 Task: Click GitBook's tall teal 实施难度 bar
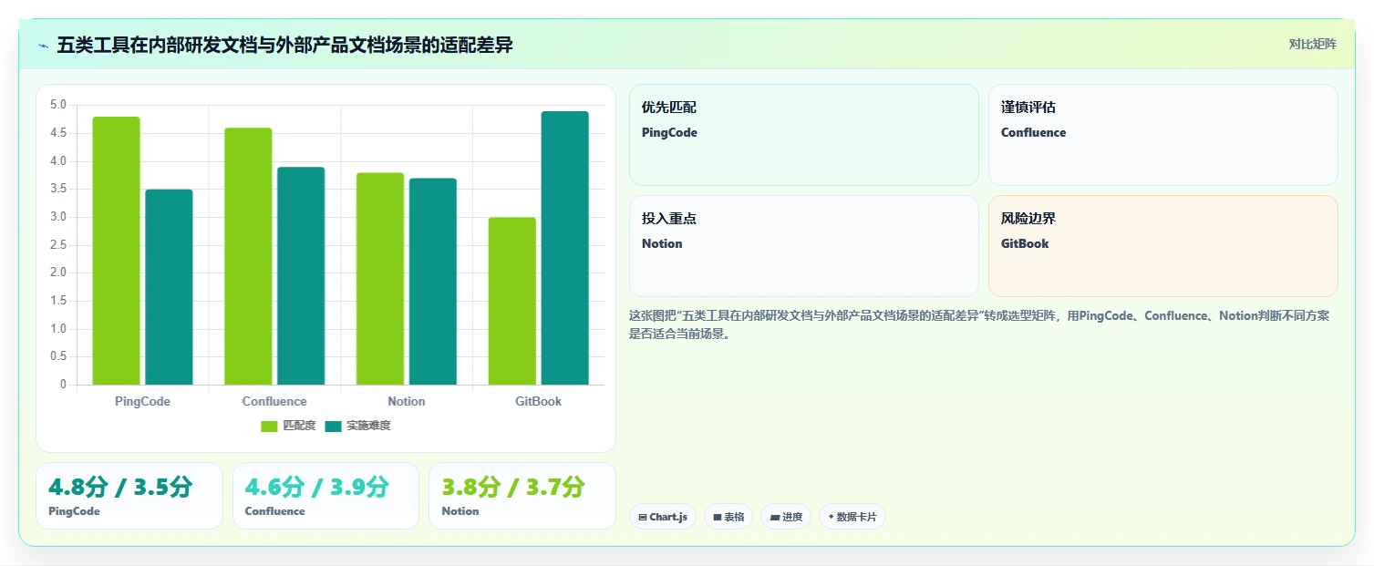click(565, 248)
